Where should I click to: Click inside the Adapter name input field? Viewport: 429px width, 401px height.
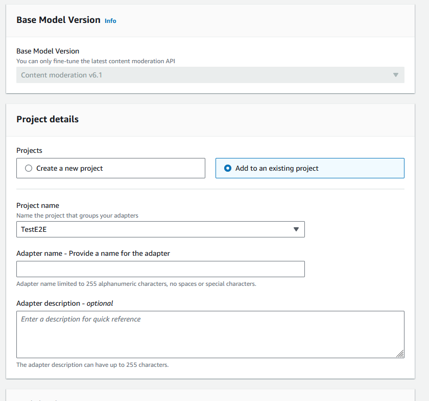click(x=160, y=269)
